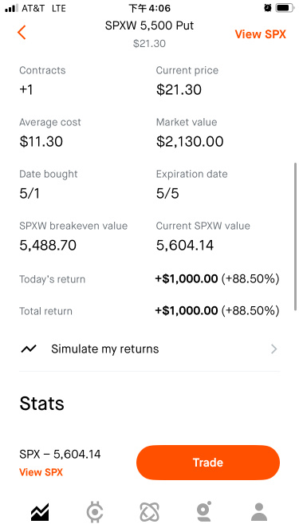The height and width of the screenshot is (532, 299).
Task: Tap the orange back arrow
Action: (x=22, y=33)
